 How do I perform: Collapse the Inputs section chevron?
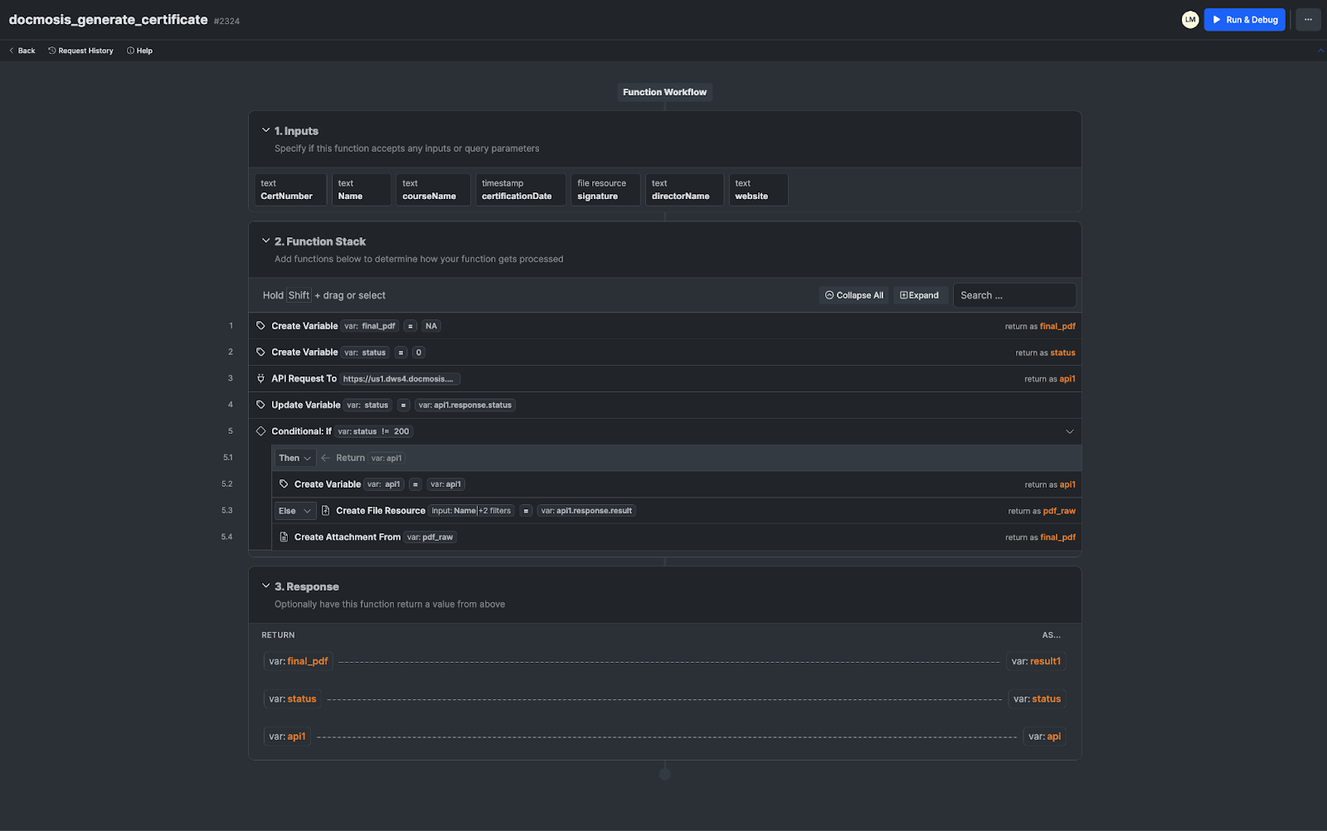click(x=266, y=130)
